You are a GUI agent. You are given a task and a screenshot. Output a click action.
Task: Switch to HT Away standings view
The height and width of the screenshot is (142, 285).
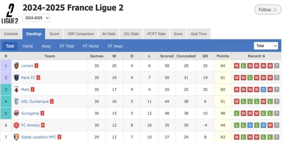click(115, 46)
